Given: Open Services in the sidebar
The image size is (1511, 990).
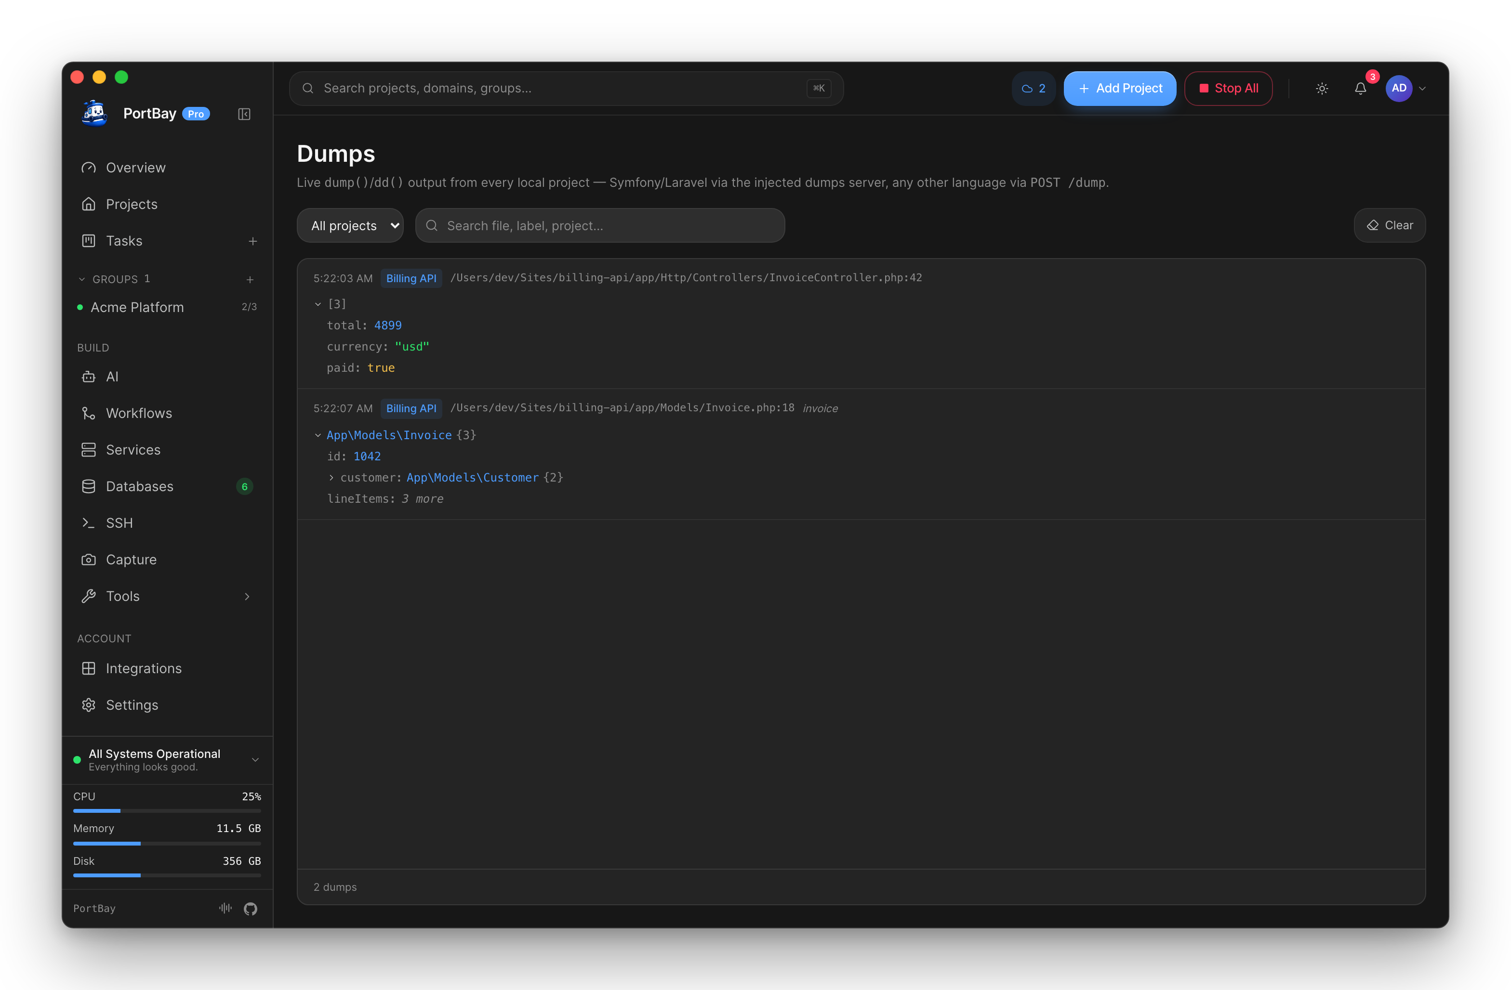Looking at the screenshot, I should click(x=168, y=450).
